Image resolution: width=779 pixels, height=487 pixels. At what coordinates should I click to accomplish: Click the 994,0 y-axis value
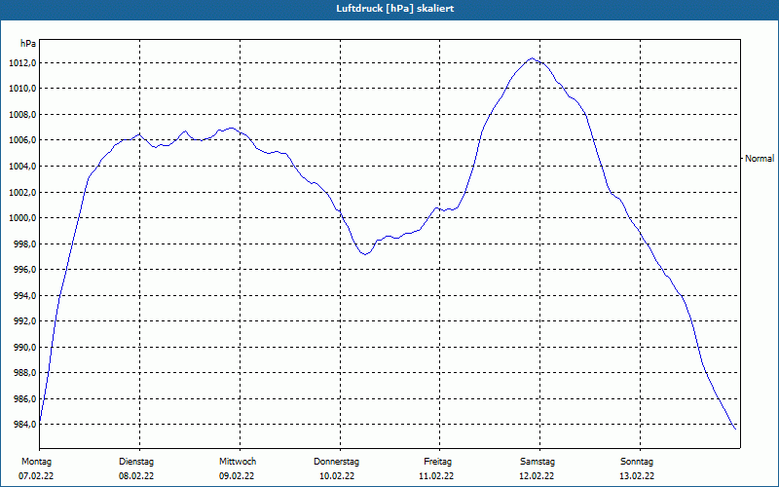pos(24,295)
